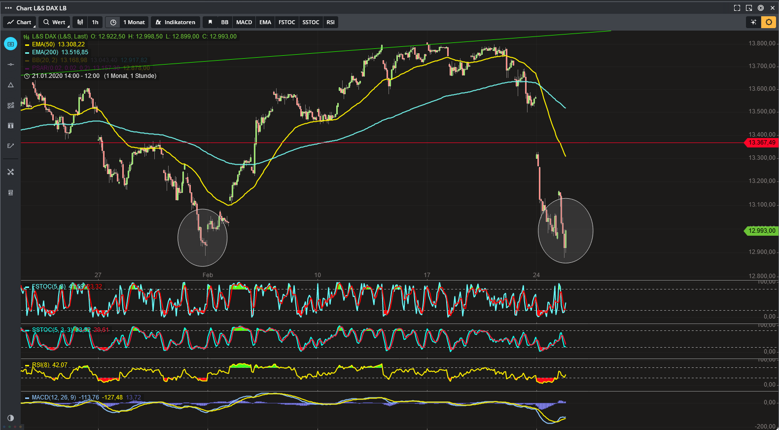Click the blue MACD color swatch
This screenshot has height=430, width=779.
click(x=27, y=398)
